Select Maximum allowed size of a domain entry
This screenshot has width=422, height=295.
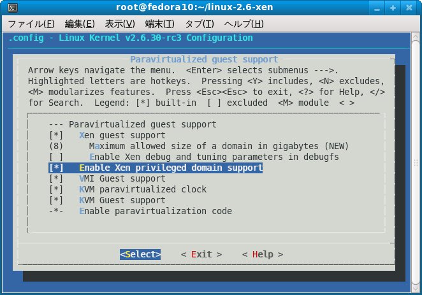[x=199, y=146]
